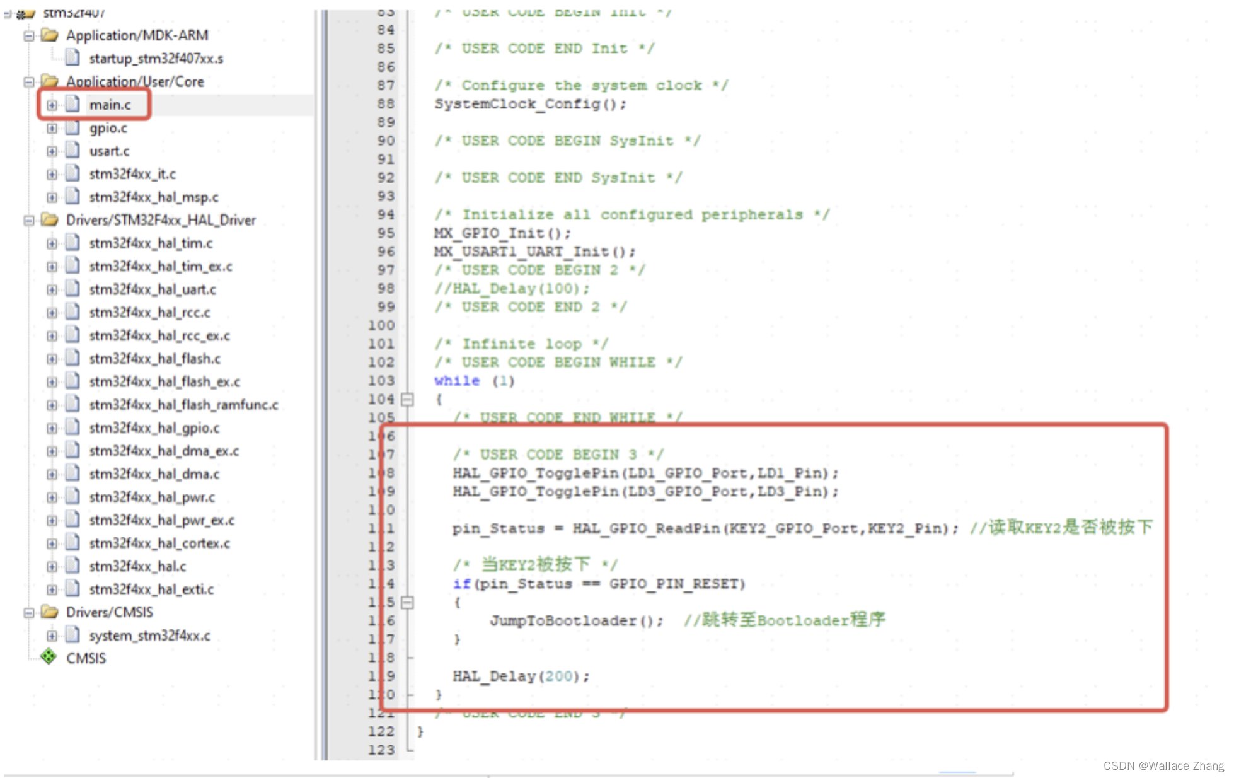This screenshot has width=1234, height=778.
Task: Expand the stm32f4xx_it.c node
Action: (52, 173)
